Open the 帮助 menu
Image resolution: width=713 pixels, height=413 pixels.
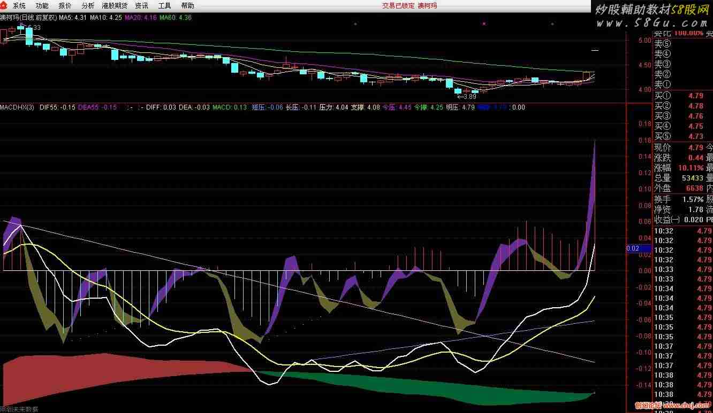coord(188,6)
